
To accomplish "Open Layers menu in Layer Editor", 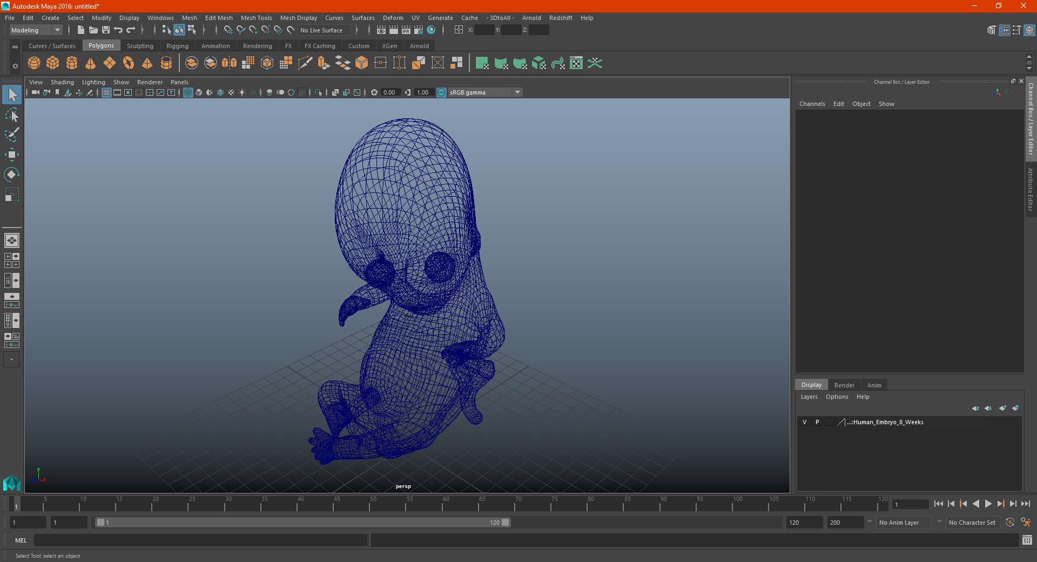I will (809, 397).
